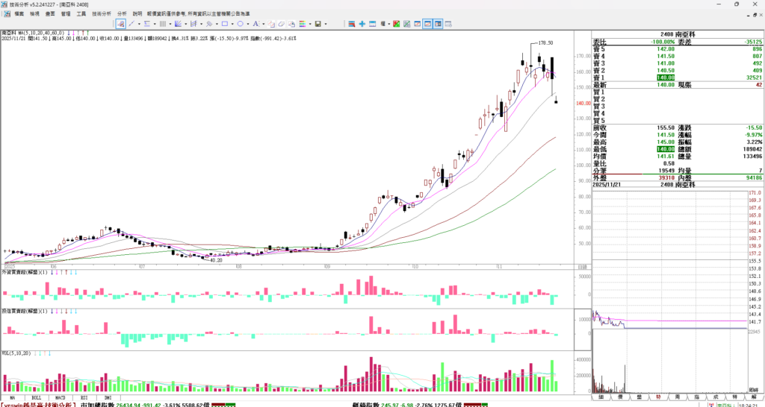765x407 pixels.
Task: Select the pointer cursor tool in toolbar
Action: [x=120, y=24]
